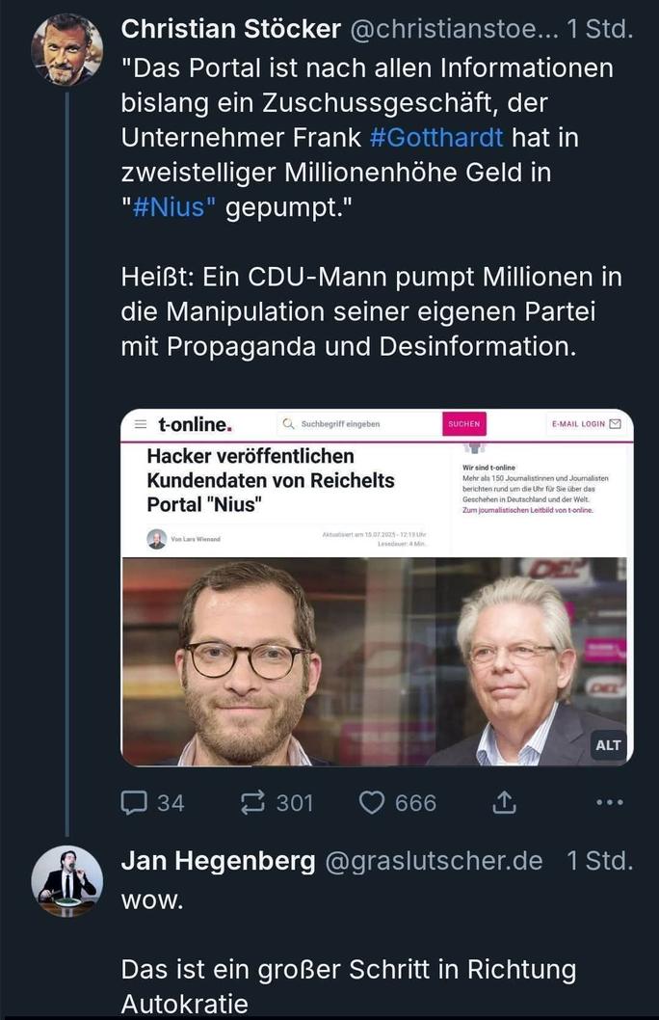This screenshot has height=1020, width=659.
Task: Repost the Christian Stöcker post
Action: pyautogui.click(x=254, y=802)
